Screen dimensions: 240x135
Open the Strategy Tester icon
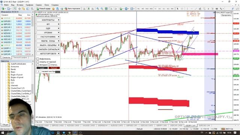click(x=32, y=9)
